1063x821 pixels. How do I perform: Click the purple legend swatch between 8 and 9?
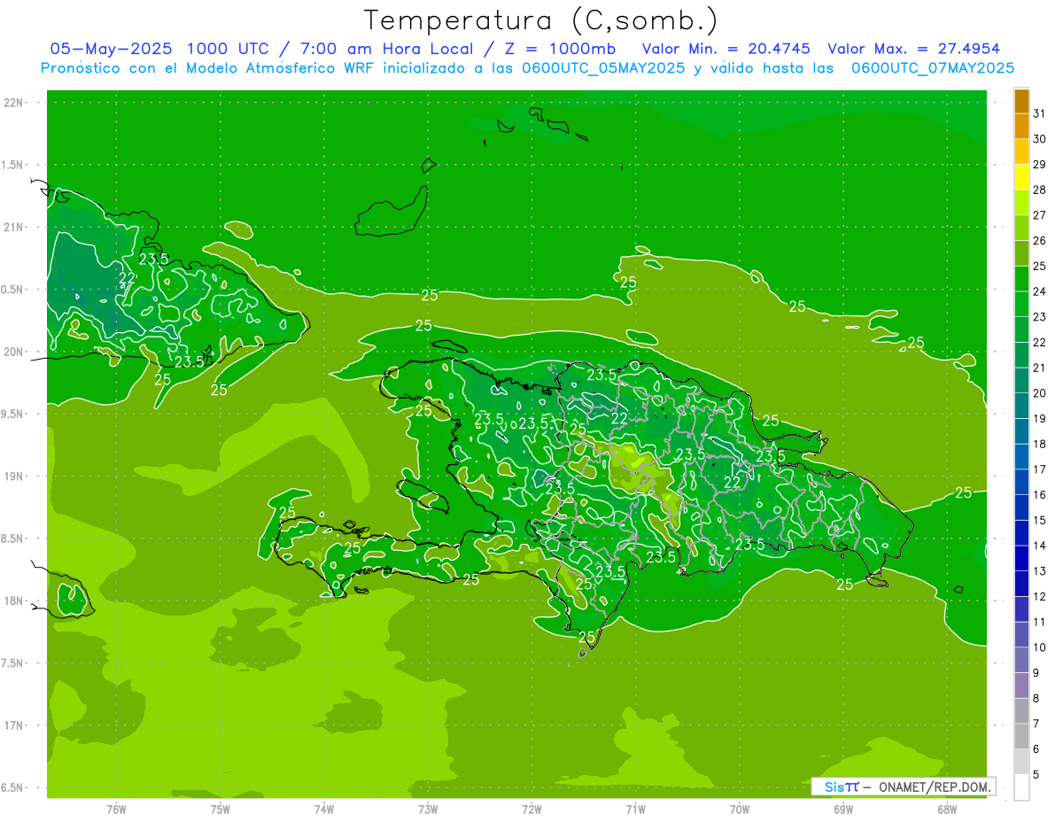[x=1021, y=685]
